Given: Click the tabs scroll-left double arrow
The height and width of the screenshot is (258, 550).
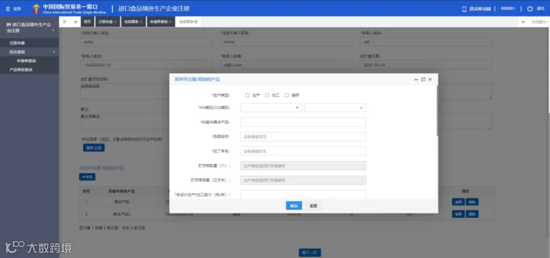Looking at the screenshot, I should 76,22.
